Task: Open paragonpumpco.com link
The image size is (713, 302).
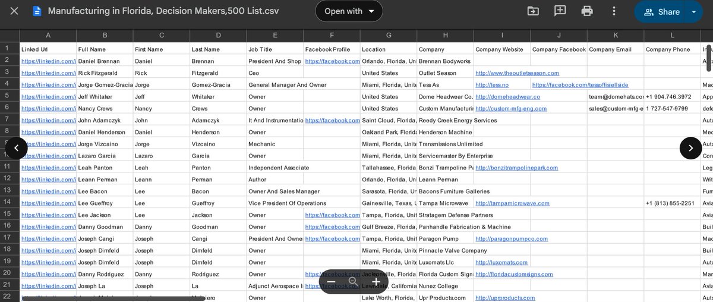Action: 512,239
